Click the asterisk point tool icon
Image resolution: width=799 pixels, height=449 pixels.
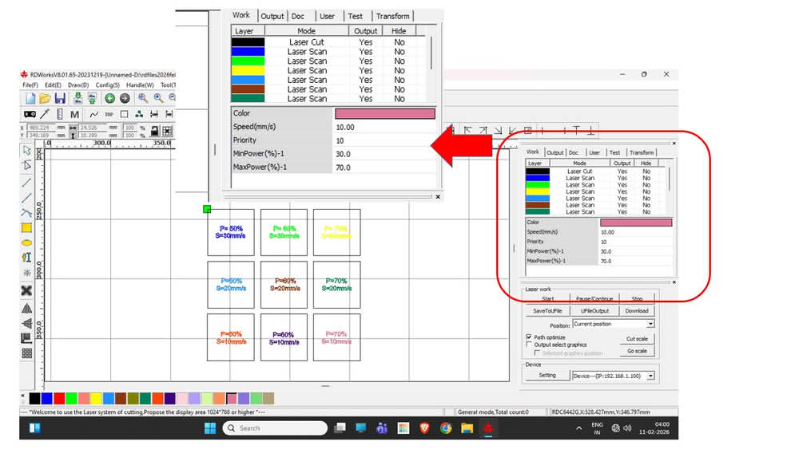26,273
